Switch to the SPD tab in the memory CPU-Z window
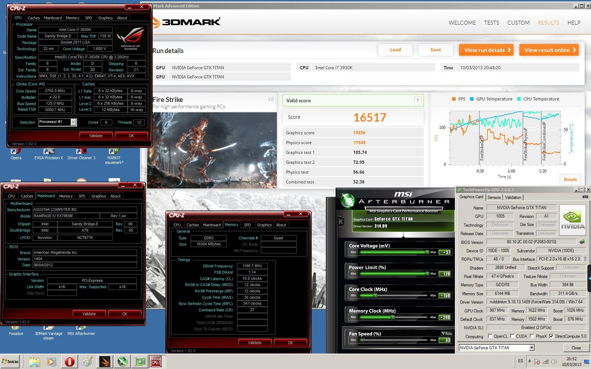The height and width of the screenshot is (369, 591). (248, 225)
